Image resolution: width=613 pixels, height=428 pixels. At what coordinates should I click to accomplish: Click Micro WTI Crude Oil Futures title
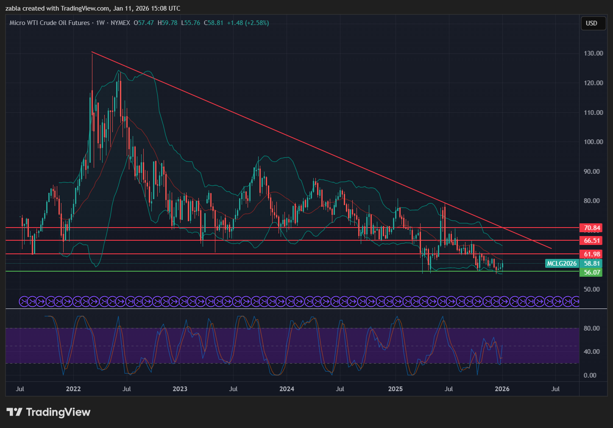click(50, 23)
